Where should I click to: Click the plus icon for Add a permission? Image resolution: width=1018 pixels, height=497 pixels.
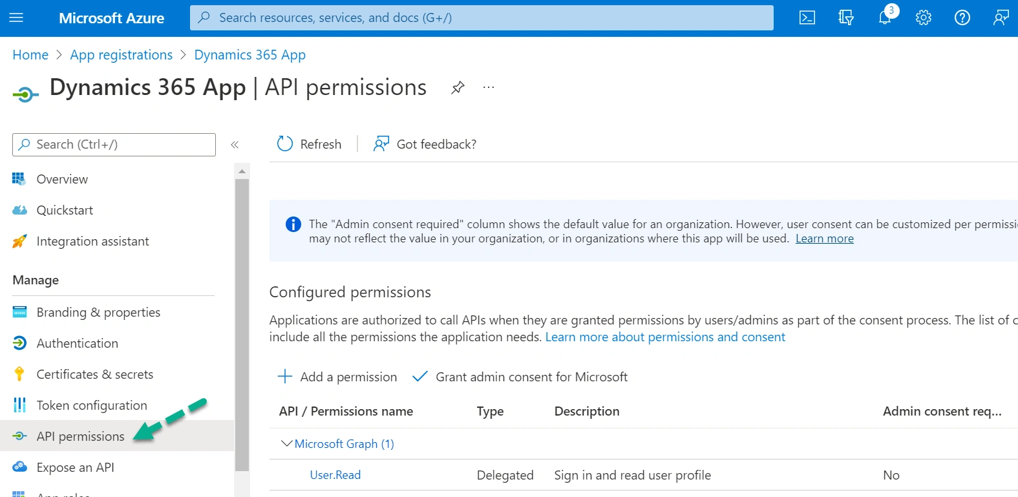point(285,376)
